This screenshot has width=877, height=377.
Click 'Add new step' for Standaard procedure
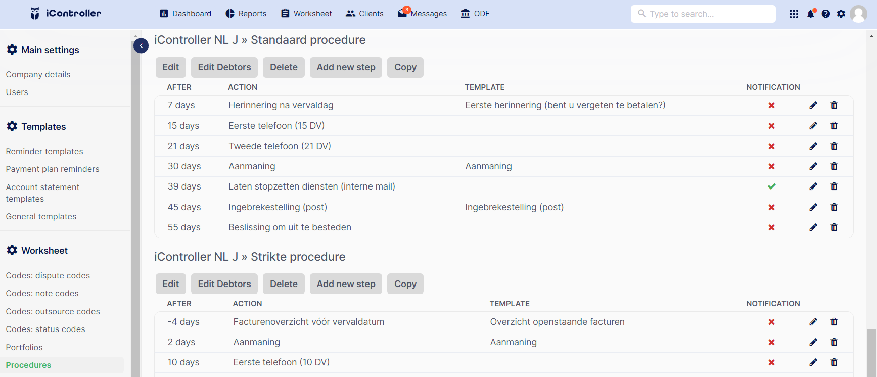346,67
